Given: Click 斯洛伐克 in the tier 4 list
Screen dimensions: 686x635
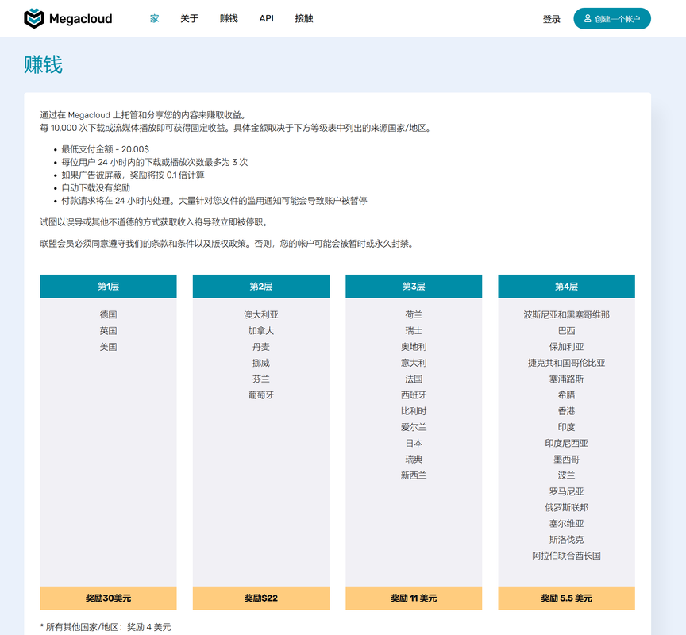Looking at the screenshot, I should [567, 540].
